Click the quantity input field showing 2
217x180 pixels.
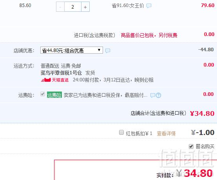(72, 7)
